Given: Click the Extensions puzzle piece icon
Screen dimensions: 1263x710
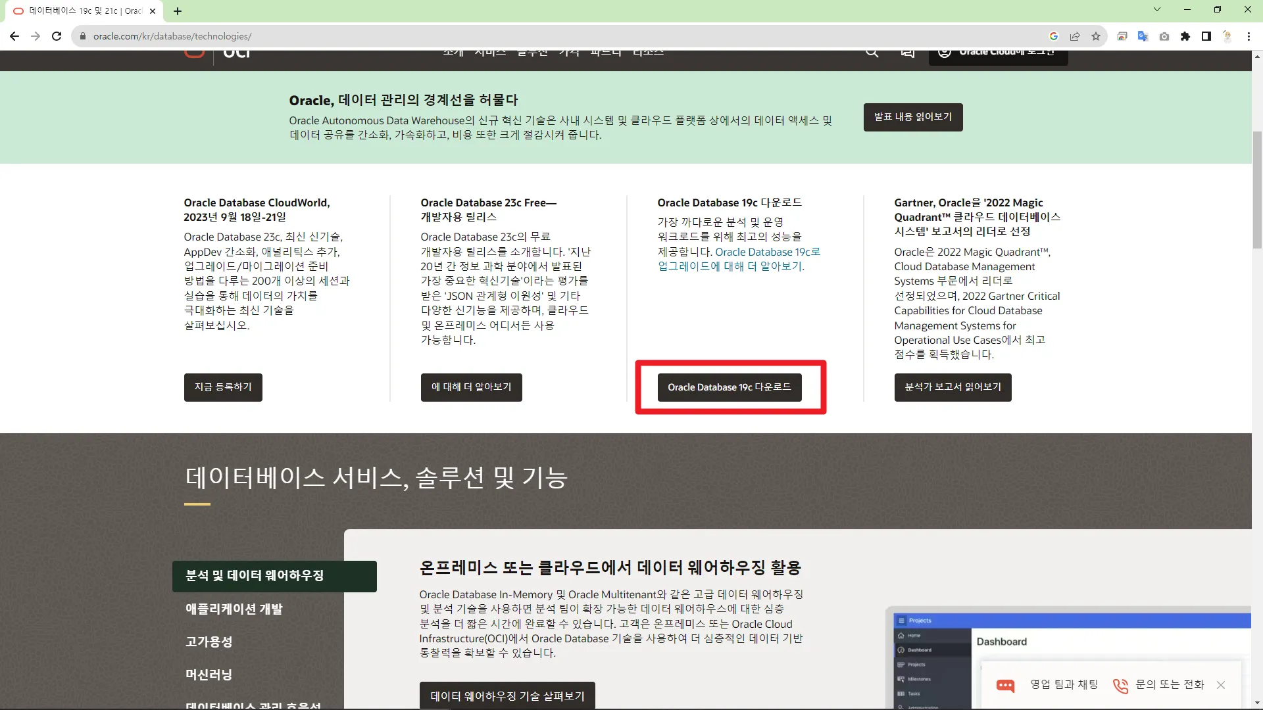Looking at the screenshot, I should pyautogui.click(x=1185, y=36).
